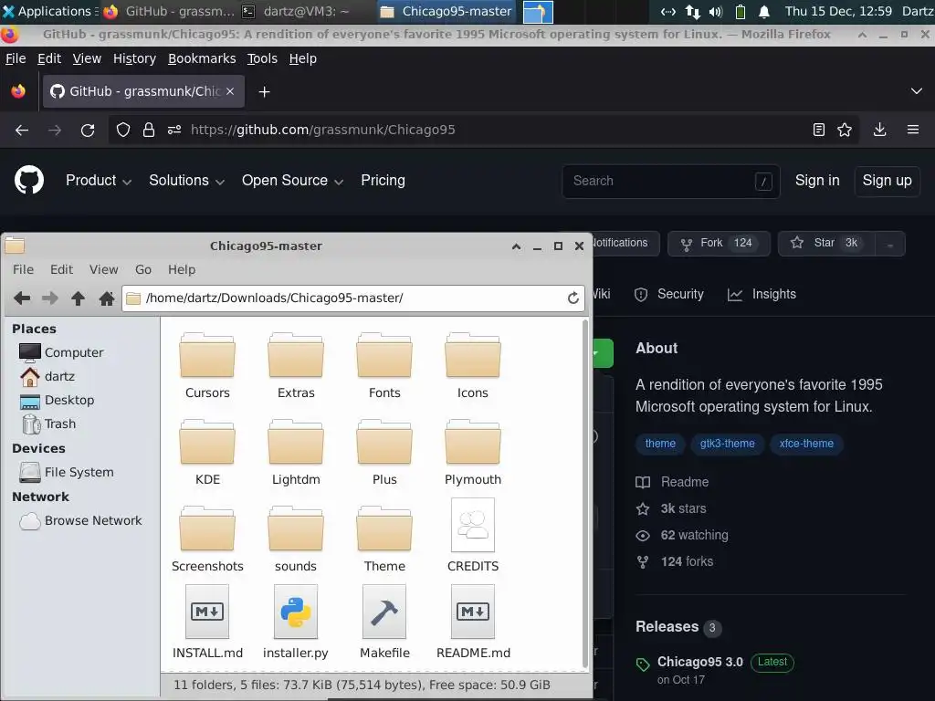Image resolution: width=935 pixels, height=701 pixels.
Task: Select the Lightdm folder
Action: (296, 453)
